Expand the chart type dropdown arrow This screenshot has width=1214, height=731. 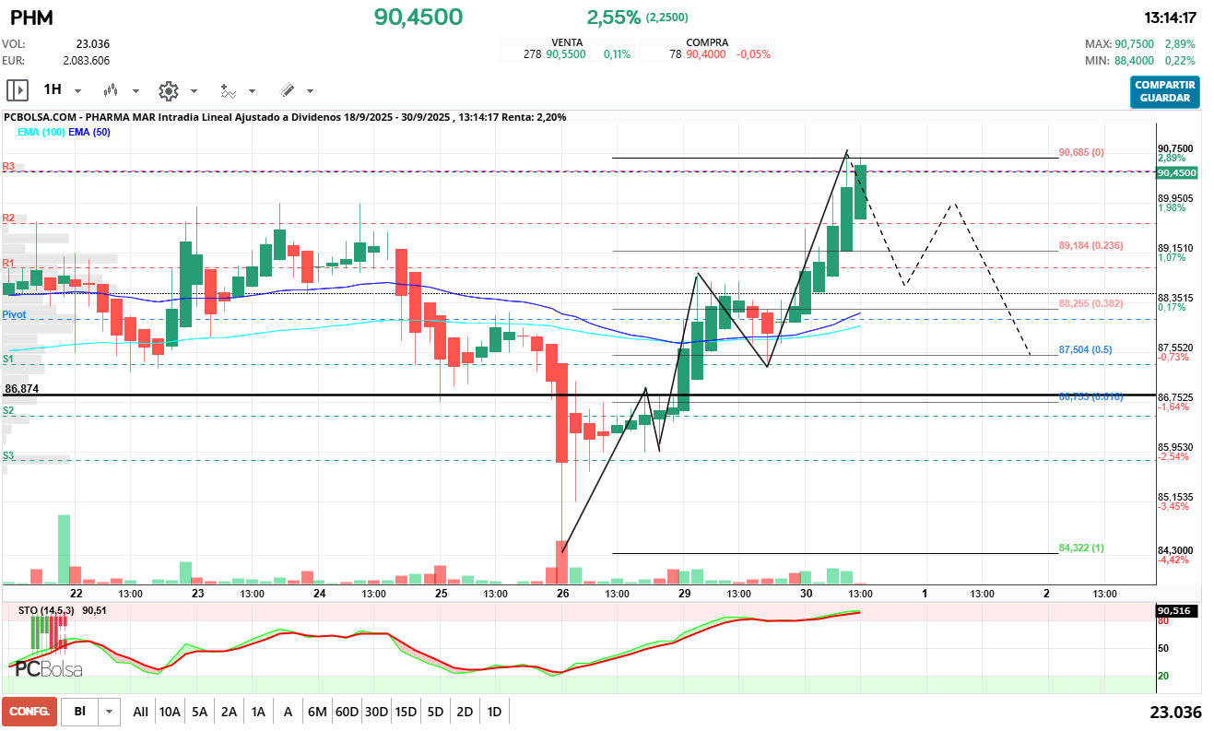click(136, 91)
